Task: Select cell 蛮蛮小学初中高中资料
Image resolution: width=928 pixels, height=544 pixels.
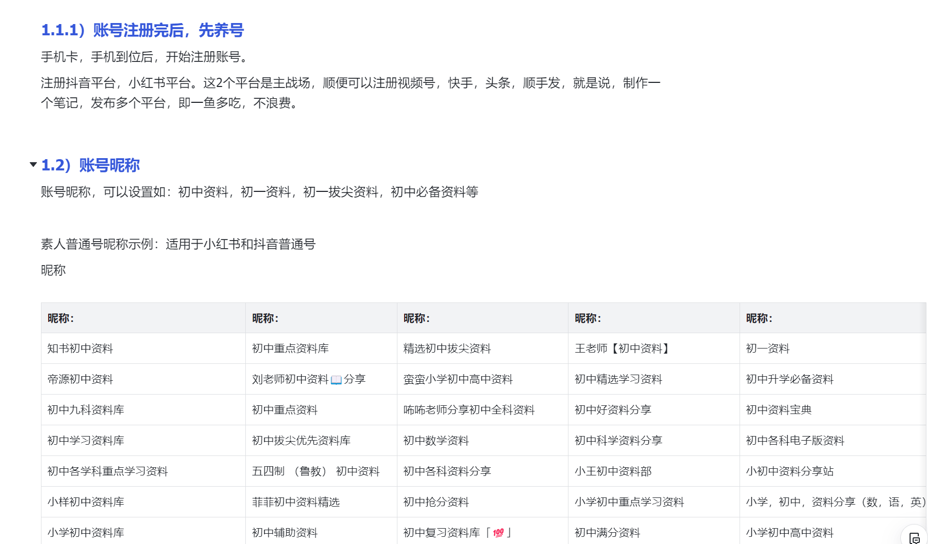Action: tap(482, 379)
